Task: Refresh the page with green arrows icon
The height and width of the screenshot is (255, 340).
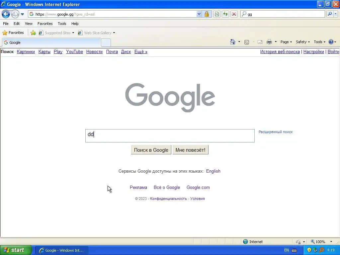Action: pos(225,14)
